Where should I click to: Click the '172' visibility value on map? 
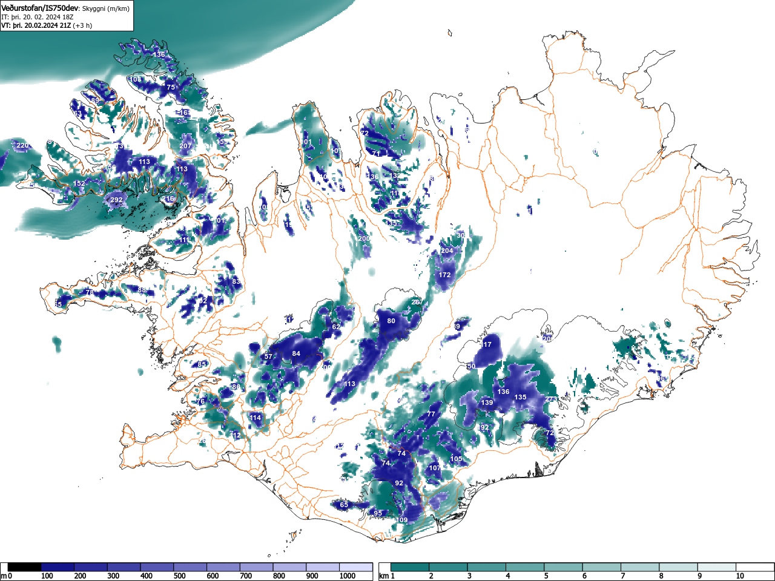click(445, 275)
